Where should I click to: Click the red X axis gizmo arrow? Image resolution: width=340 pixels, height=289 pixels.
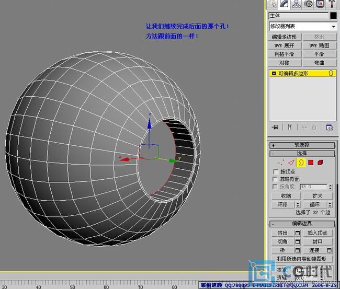pyautogui.click(x=124, y=160)
